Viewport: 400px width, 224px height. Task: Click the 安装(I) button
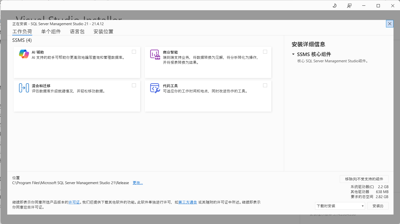pyautogui.click(x=378, y=206)
